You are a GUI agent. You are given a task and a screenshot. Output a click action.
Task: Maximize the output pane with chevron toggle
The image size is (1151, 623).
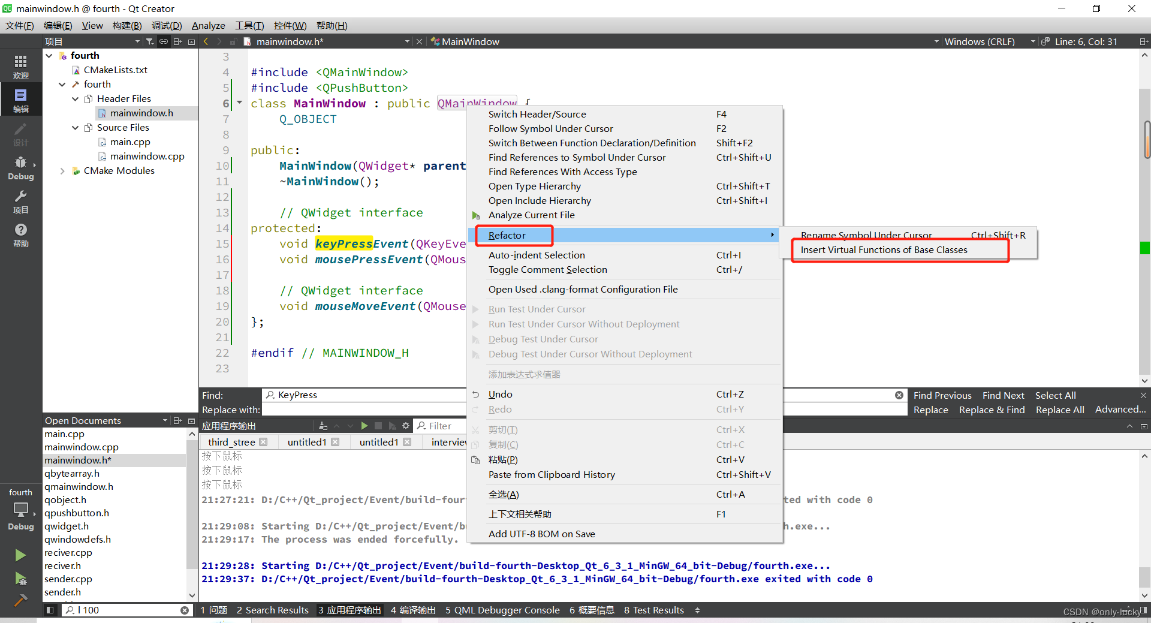(1129, 426)
